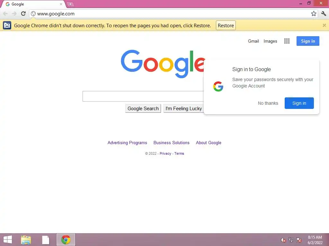This screenshot has width=329, height=246.
Task: Click the Chrome taskbar icon
Action: 66,240
